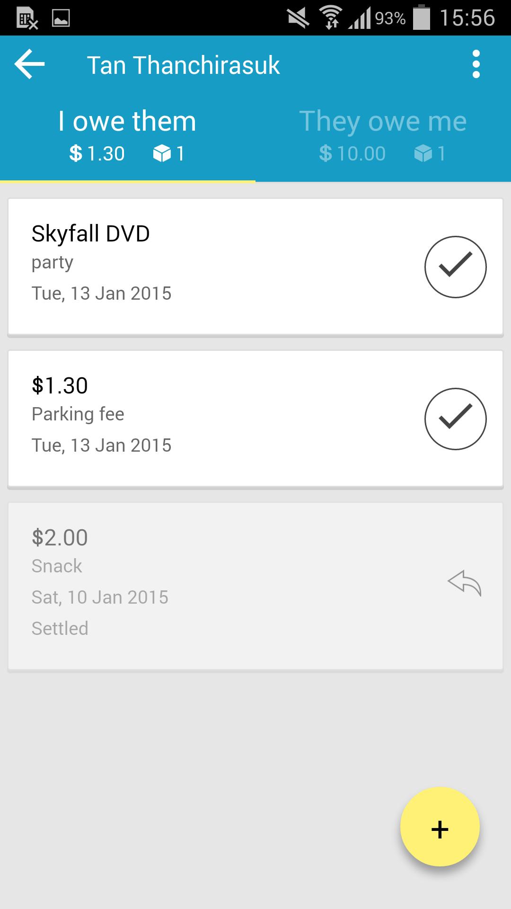Tap the Wi-Fi status bar icon
This screenshot has width=511, height=909.
331,18
